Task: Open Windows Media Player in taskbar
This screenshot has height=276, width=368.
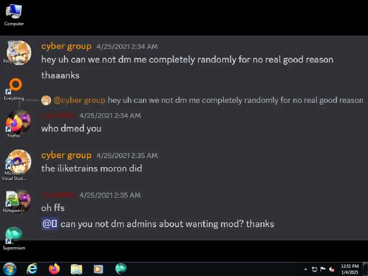Action: (x=98, y=269)
